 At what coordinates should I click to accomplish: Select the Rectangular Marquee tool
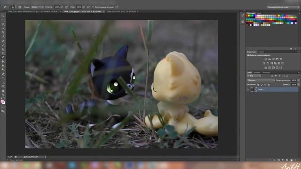click(x=3, y=20)
